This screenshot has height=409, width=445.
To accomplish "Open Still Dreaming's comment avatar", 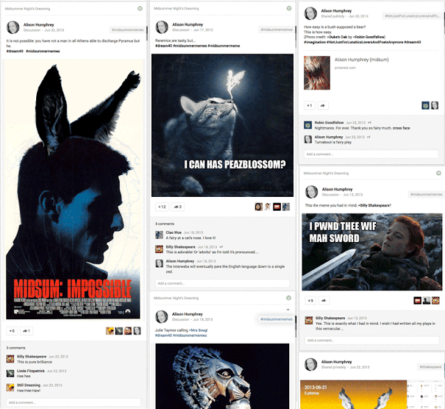I will pyautogui.click(x=10, y=387).
